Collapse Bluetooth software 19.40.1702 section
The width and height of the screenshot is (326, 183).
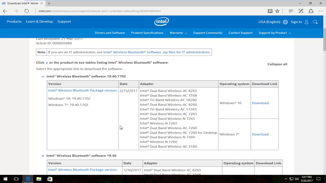point(43,77)
